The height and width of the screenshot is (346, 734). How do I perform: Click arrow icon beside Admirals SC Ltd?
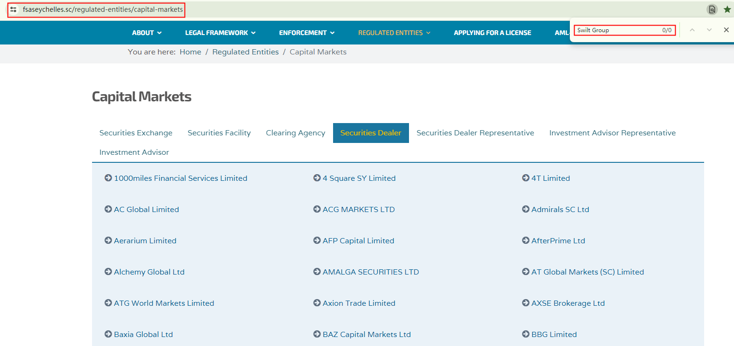tap(526, 209)
